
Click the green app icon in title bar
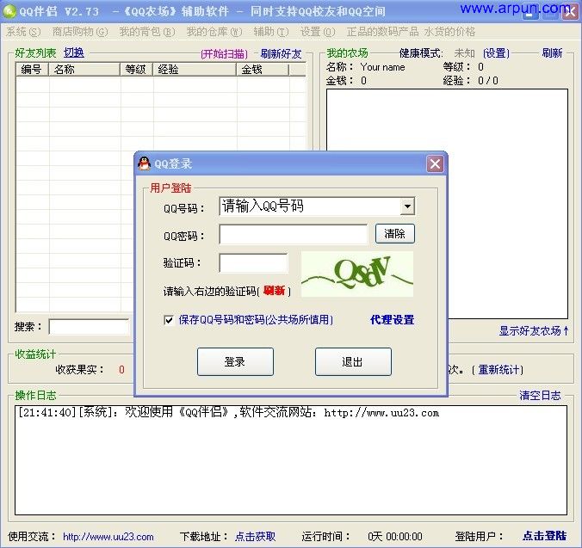[9, 11]
